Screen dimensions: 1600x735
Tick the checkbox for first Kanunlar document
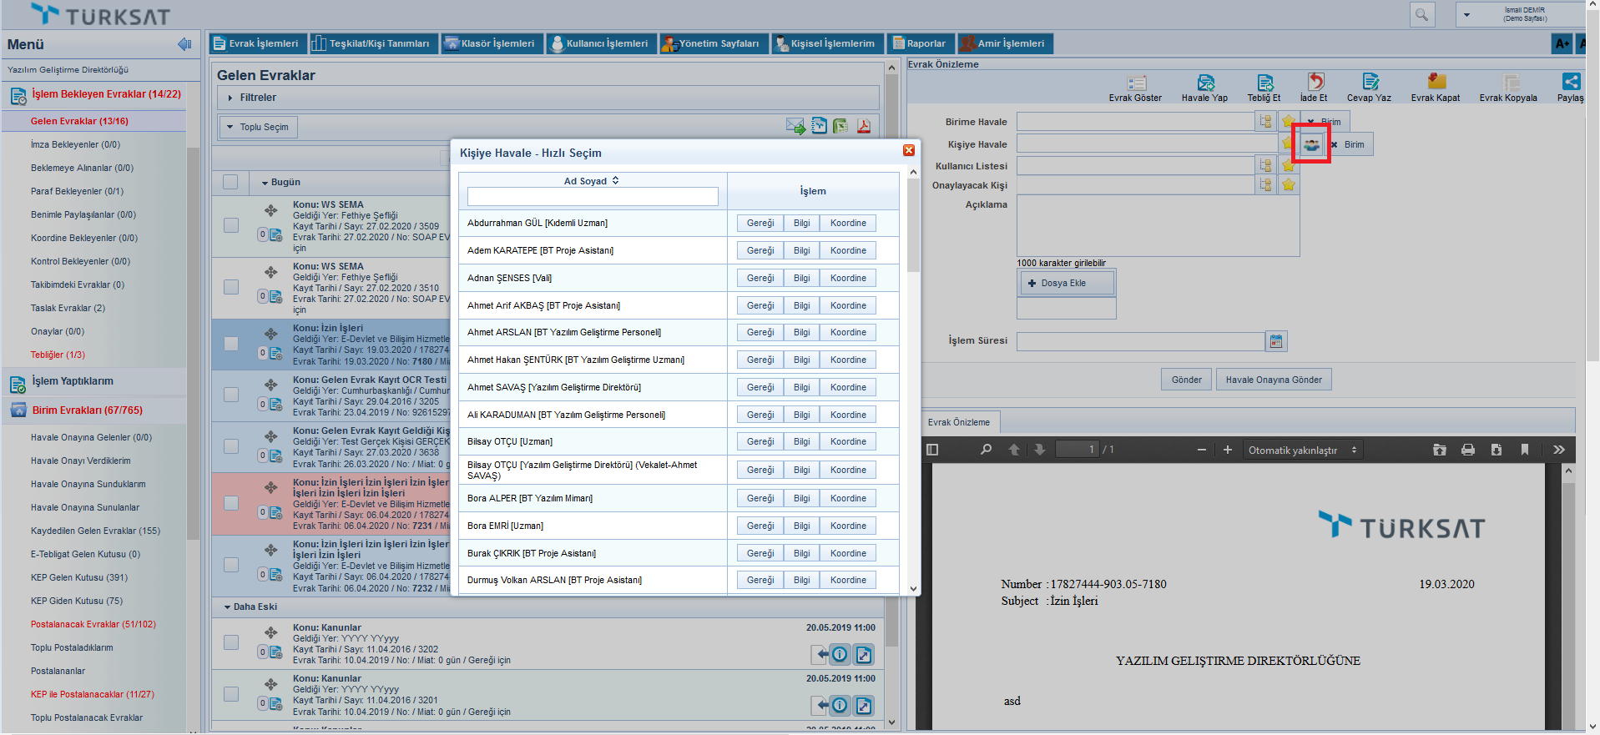(x=231, y=642)
